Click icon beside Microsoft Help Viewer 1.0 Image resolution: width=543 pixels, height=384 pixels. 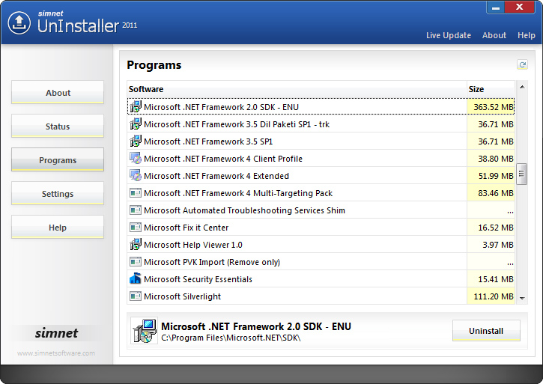[x=136, y=245]
